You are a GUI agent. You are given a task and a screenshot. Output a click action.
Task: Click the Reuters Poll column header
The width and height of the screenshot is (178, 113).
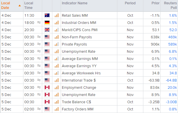[170, 5]
